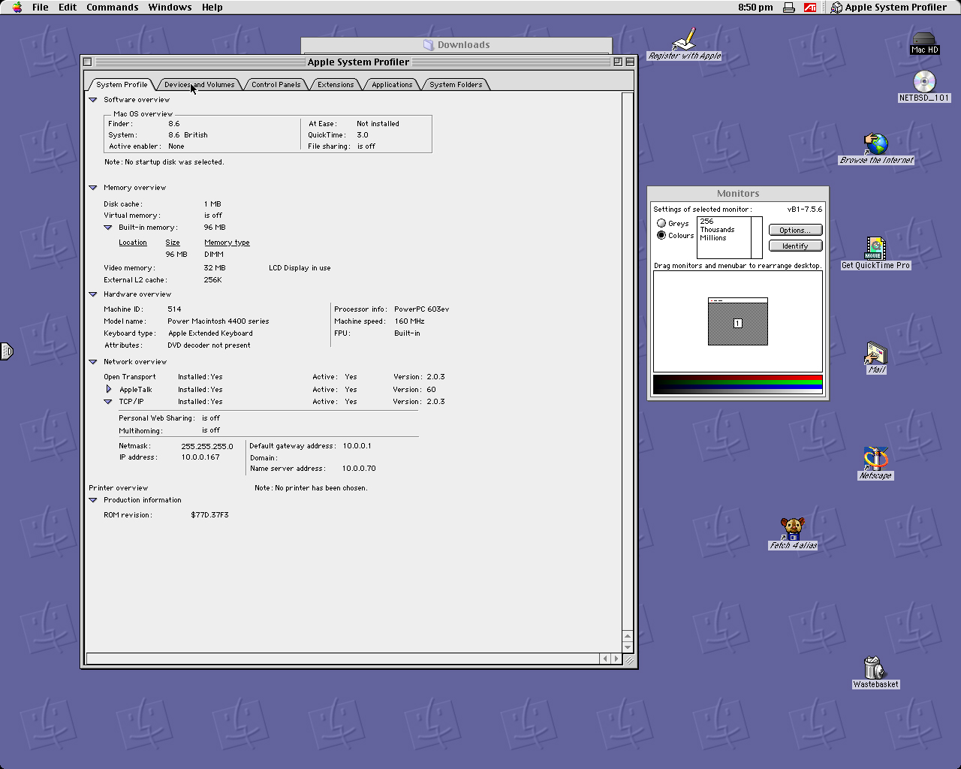Expand the AppleTalk details

(109, 389)
